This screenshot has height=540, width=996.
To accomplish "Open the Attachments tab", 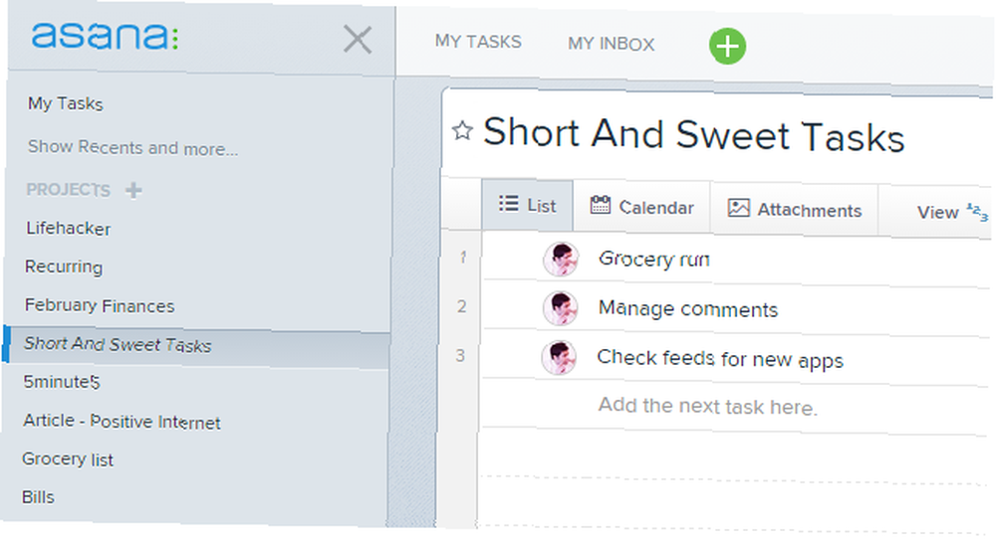I will click(795, 210).
